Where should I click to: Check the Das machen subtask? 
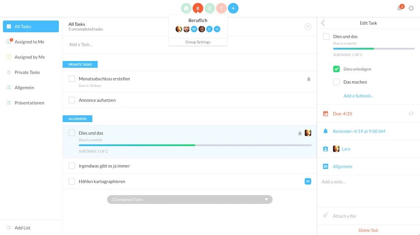click(x=336, y=82)
